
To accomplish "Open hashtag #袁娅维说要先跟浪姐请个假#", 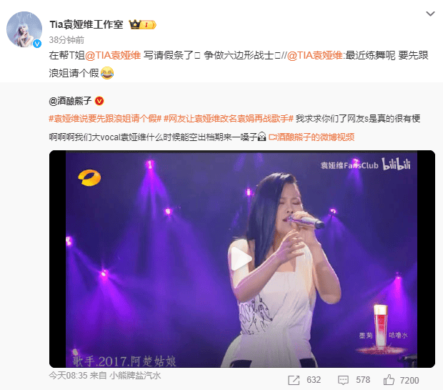I will coord(105,119).
